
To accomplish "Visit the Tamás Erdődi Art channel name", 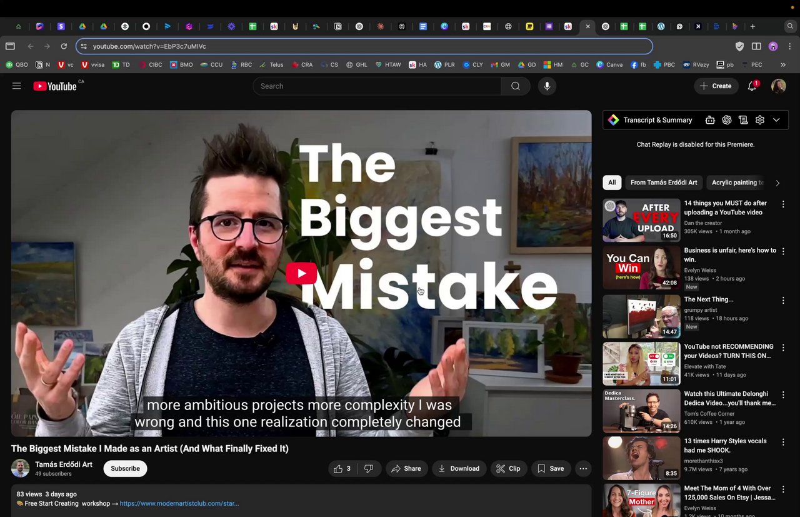I will click(x=64, y=464).
